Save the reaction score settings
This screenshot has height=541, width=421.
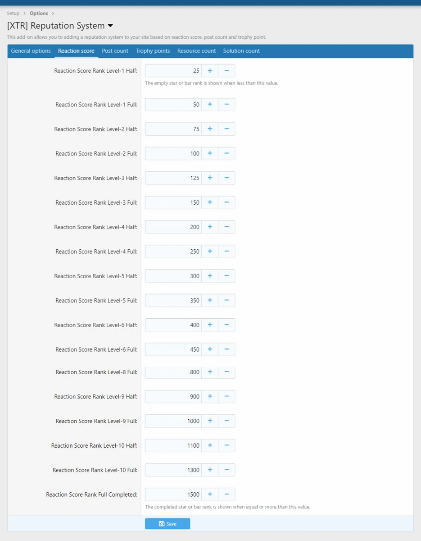coord(167,524)
